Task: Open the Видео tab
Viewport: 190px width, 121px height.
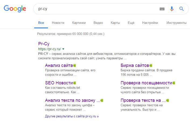Action: pos(98,23)
